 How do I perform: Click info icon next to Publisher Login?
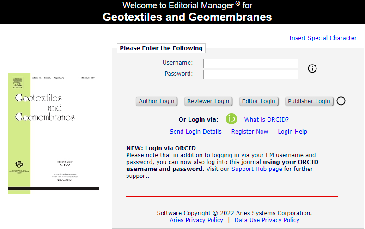click(x=341, y=101)
